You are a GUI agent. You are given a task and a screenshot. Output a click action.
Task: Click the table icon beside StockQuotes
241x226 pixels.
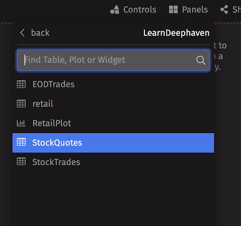21,142
